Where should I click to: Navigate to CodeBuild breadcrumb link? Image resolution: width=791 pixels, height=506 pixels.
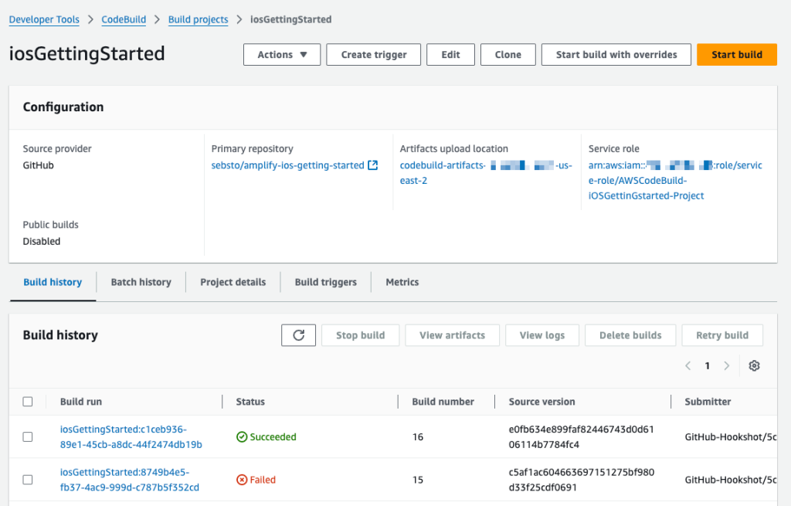tap(124, 19)
